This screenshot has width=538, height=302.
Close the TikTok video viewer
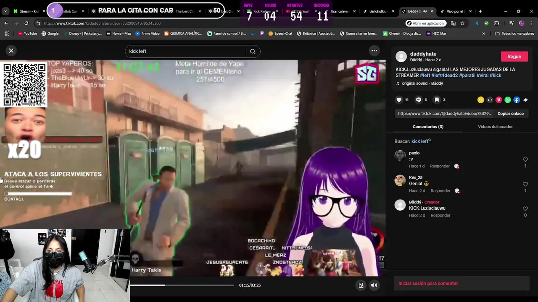11,50
